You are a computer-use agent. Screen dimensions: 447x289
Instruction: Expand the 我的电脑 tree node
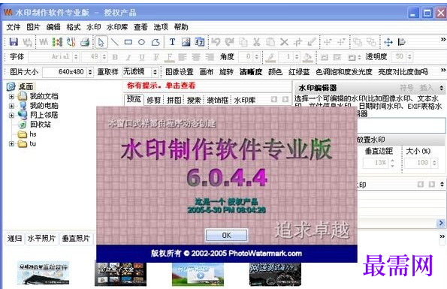pos(11,106)
